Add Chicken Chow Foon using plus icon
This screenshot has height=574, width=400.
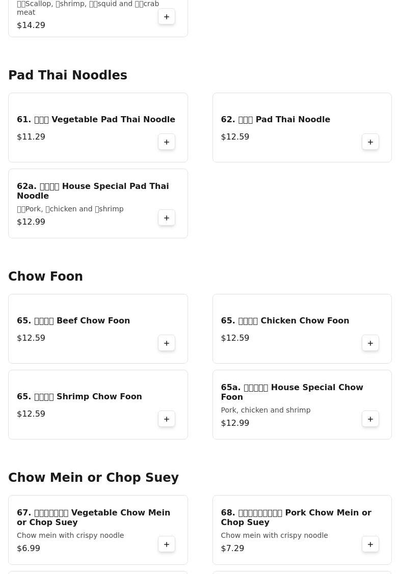click(x=370, y=343)
